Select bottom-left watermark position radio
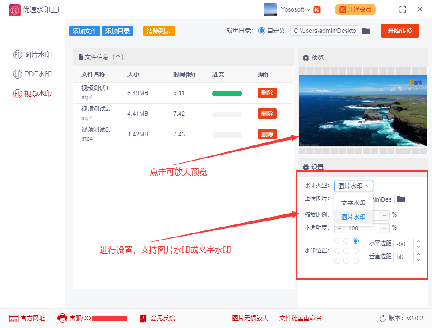Image resolution: width=432 pixels, height=328 pixels. [x=337, y=261]
